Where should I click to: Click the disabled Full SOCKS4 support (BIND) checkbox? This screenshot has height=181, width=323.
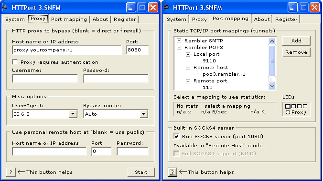(x=176, y=154)
